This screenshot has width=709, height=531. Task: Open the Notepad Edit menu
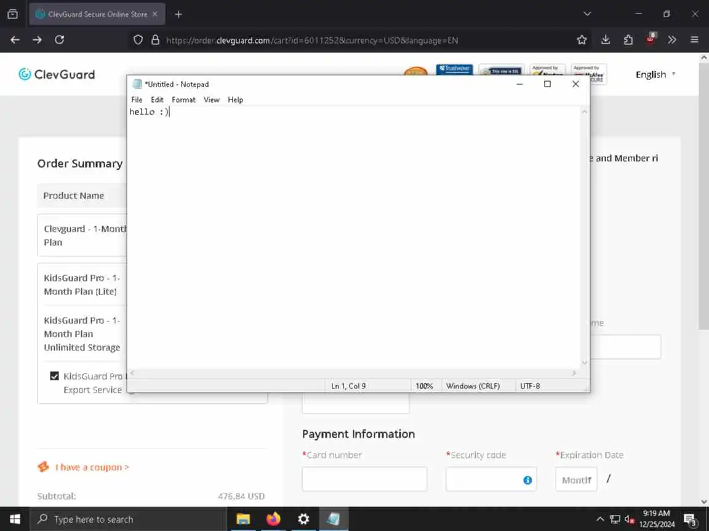tap(157, 100)
